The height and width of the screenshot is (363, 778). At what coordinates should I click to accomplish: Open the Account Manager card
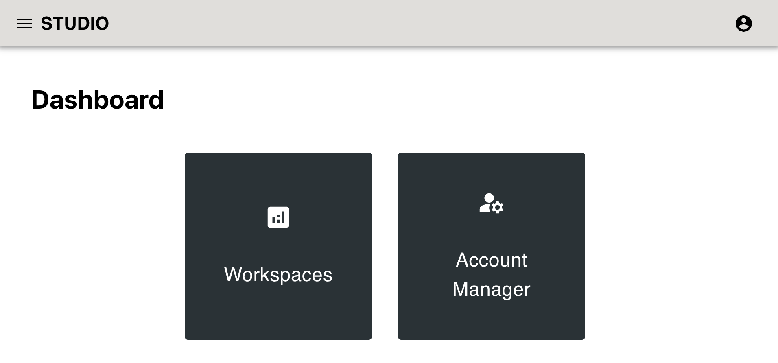(x=492, y=246)
